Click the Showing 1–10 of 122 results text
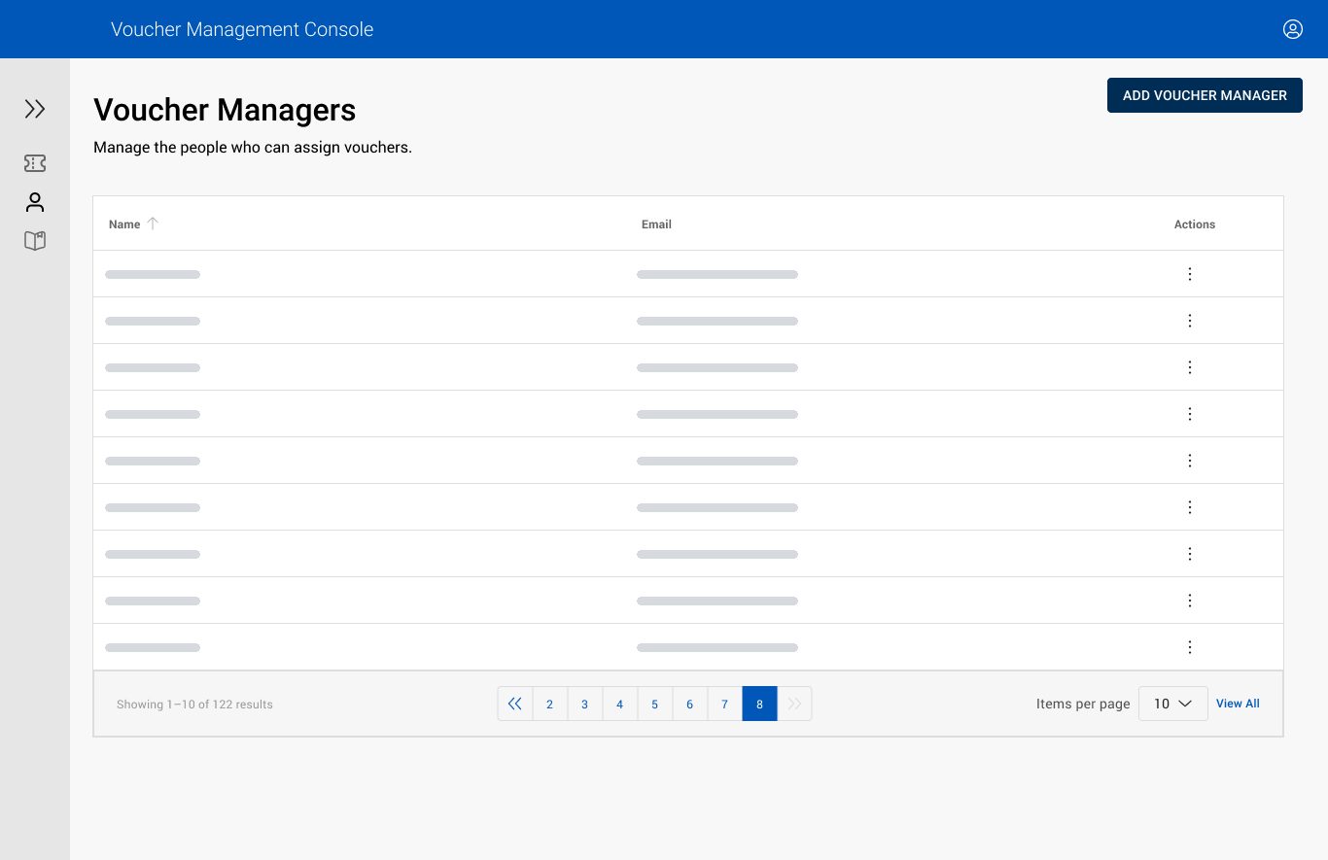 click(x=194, y=705)
